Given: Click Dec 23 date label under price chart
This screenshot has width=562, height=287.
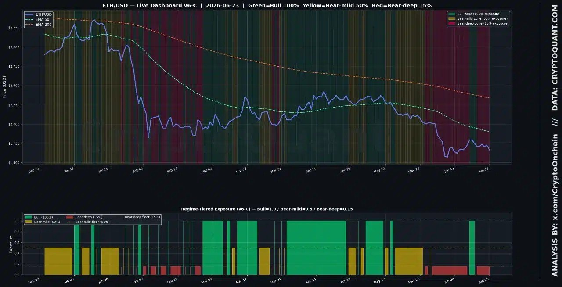Looking at the screenshot, I should pyautogui.click(x=34, y=169).
